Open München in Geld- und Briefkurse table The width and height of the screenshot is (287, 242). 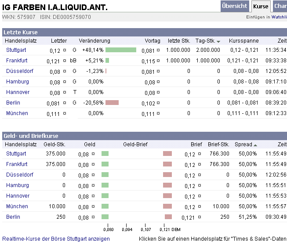point(17,206)
